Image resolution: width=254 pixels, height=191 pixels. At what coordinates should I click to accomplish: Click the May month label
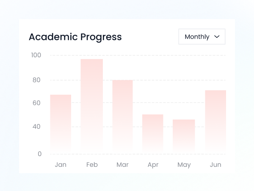click(184, 165)
